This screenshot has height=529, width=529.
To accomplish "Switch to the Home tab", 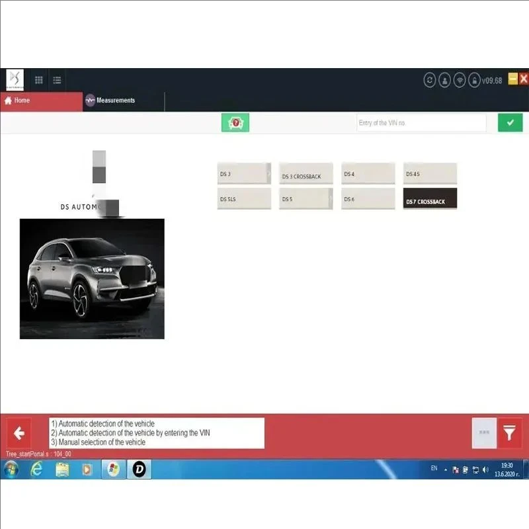I will (42, 101).
